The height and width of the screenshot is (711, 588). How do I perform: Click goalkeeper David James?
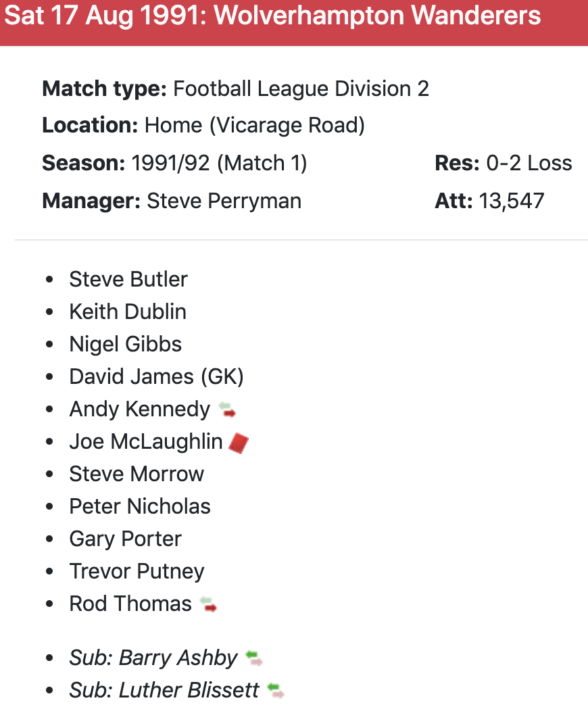(x=156, y=376)
